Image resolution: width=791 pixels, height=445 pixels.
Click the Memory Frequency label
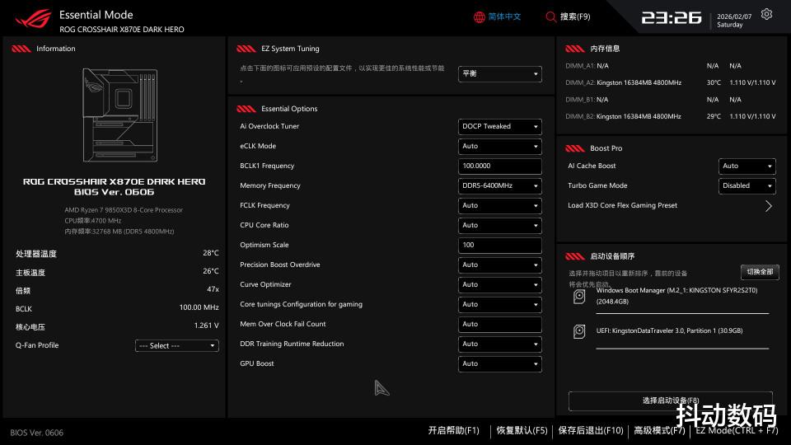270,185
